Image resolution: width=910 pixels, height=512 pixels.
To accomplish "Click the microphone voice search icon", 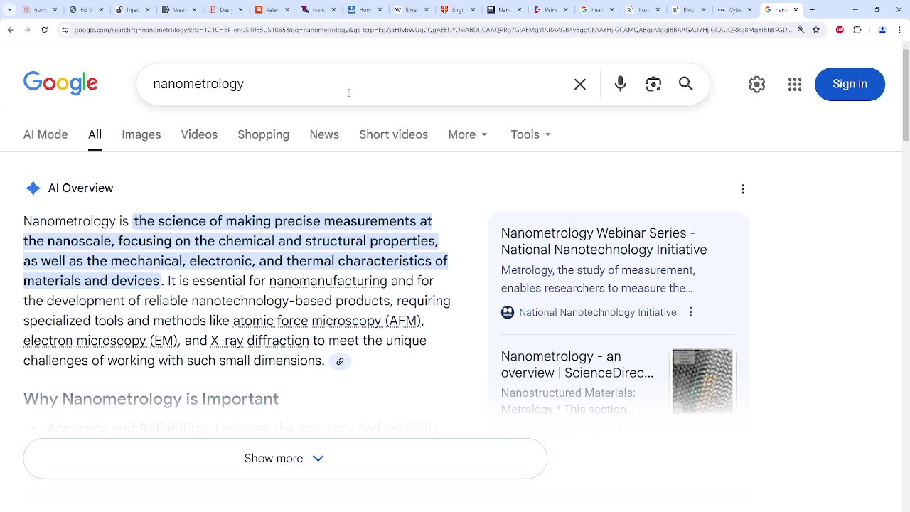I will pyautogui.click(x=620, y=84).
